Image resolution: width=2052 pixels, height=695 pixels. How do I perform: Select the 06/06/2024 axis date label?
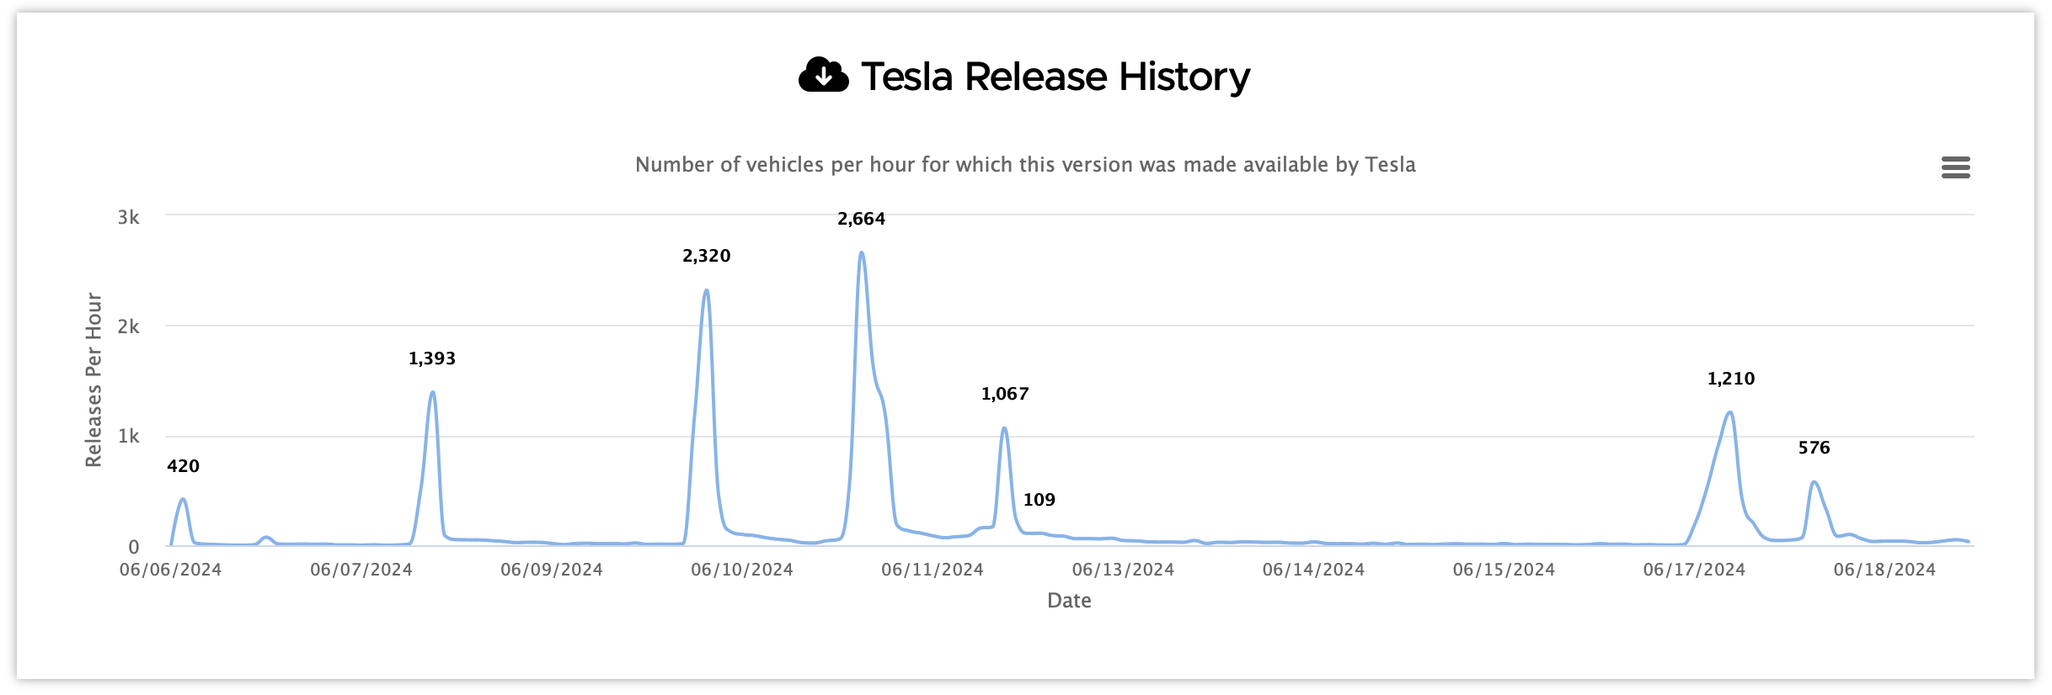[170, 570]
